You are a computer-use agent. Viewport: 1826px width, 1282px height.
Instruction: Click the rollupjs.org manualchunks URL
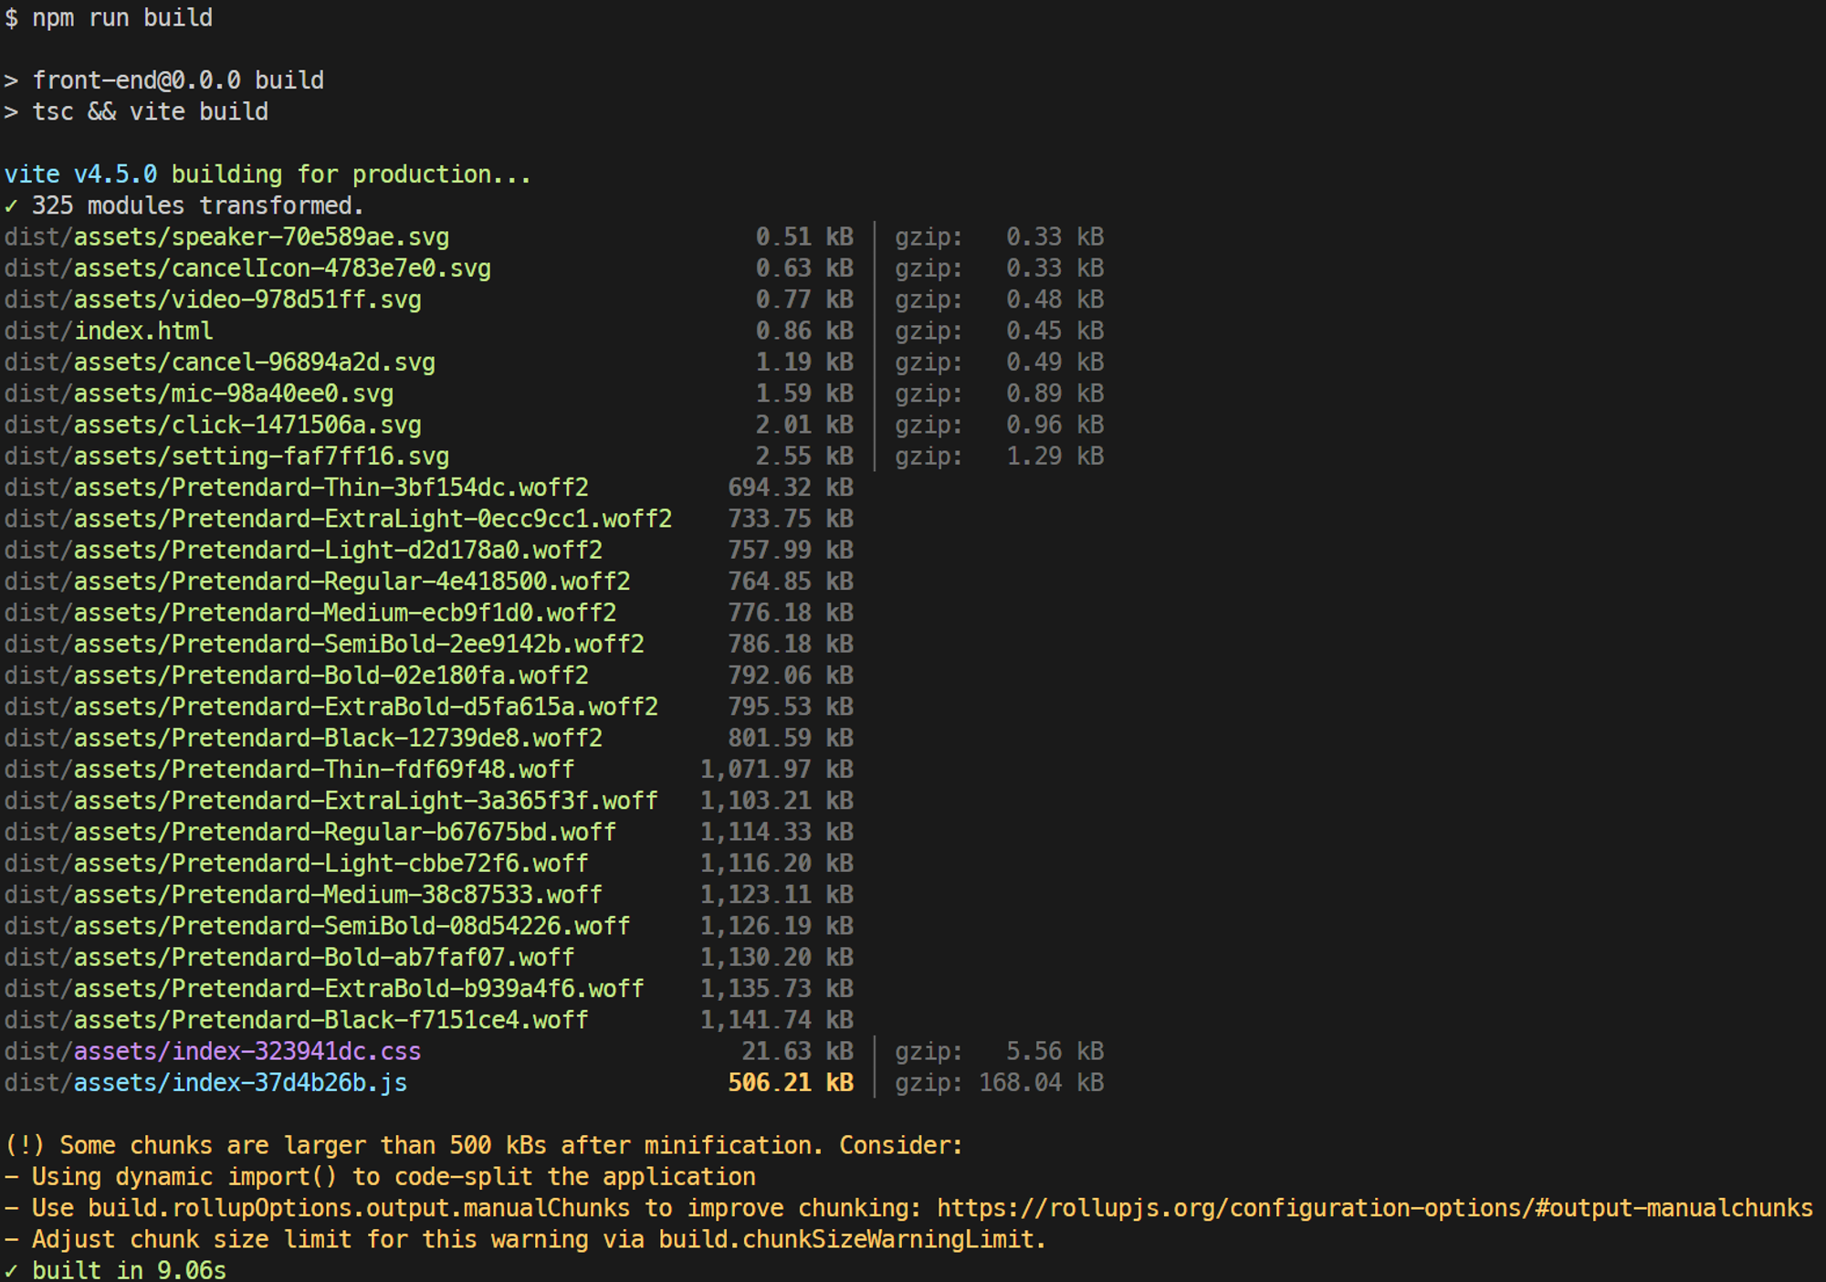click(x=1374, y=1208)
